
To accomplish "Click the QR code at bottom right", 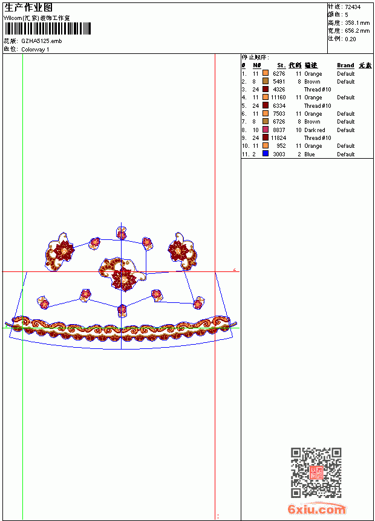I will tap(316, 473).
